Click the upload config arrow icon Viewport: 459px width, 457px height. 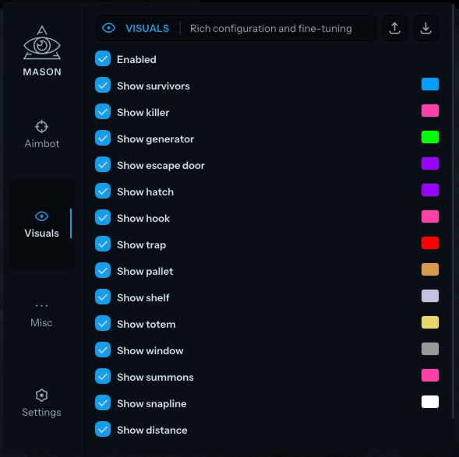(x=394, y=28)
